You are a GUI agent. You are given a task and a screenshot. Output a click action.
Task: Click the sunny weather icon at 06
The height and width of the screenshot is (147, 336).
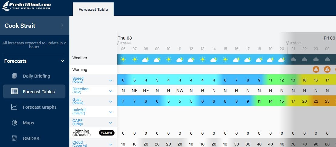pos(123,59)
